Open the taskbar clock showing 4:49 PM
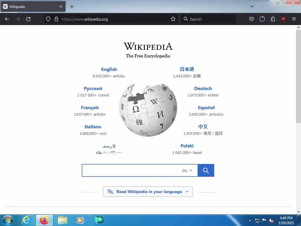This screenshot has height=226, width=301. [x=286, y=220]
